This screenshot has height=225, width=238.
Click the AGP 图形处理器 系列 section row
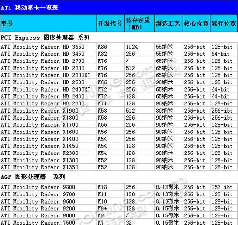(x=119, y=177)
